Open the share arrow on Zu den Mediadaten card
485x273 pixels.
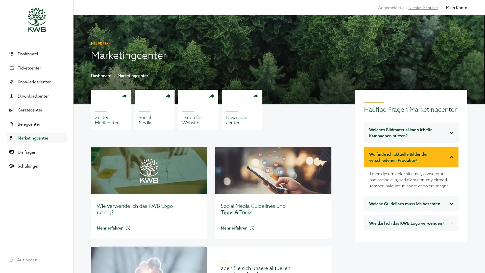[x=124, y=96]
